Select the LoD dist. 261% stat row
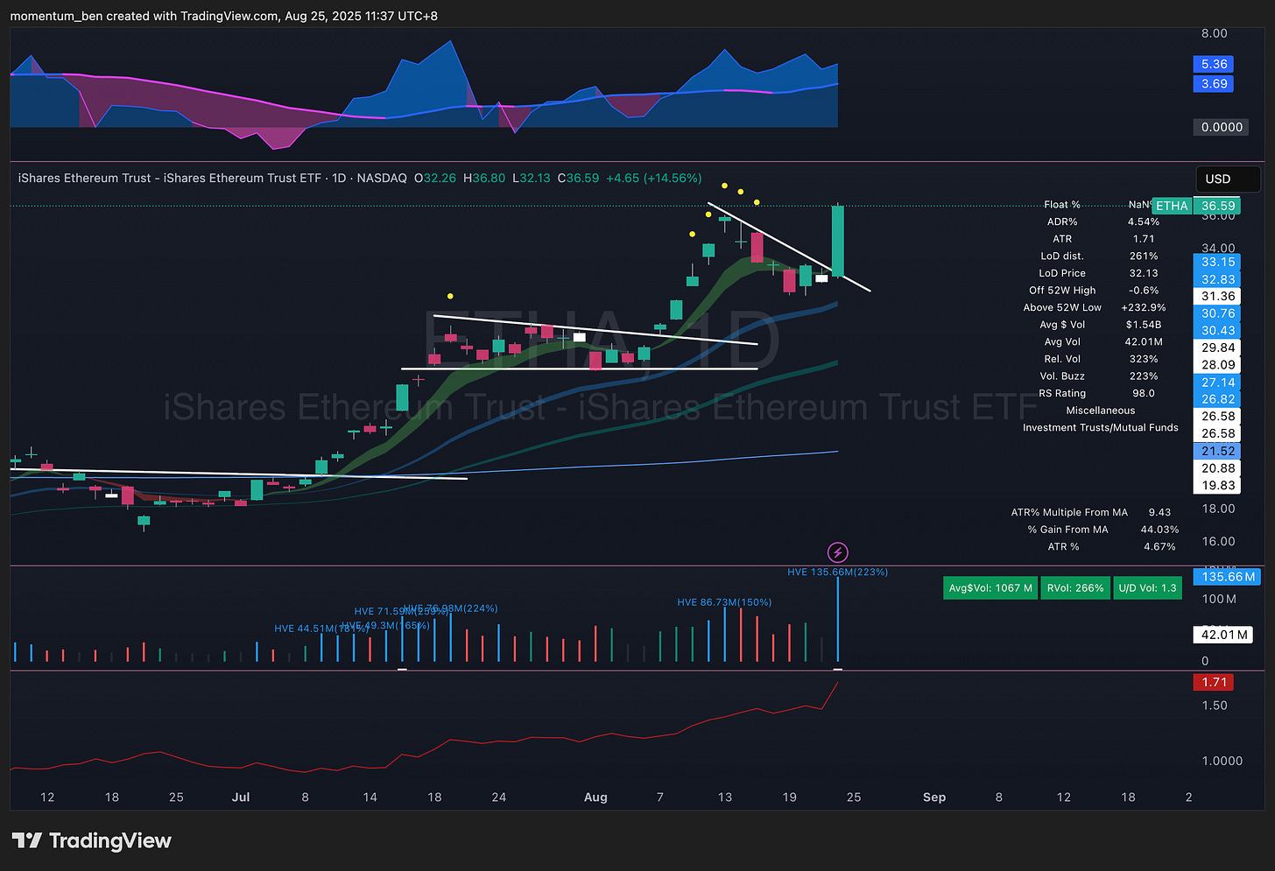 (x=1098, y=256)
